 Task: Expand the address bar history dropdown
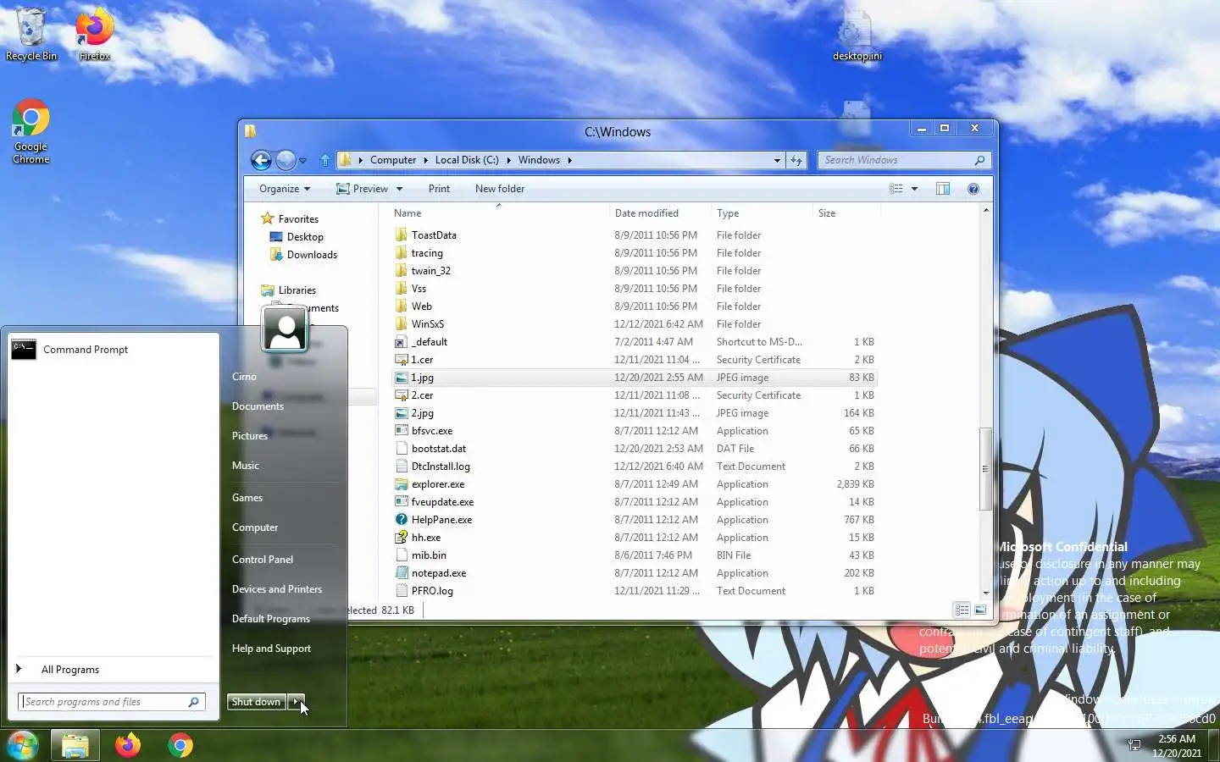[777, 160]
